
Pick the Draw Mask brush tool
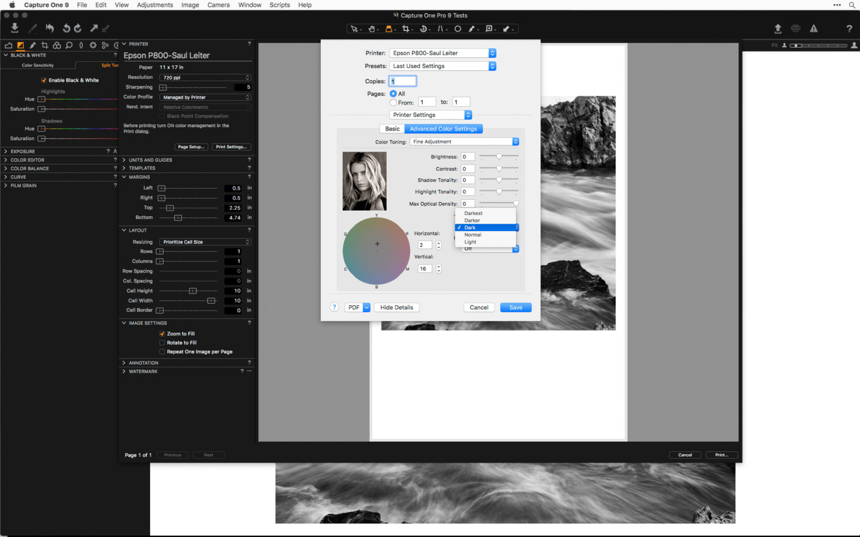tap(473, 28)
